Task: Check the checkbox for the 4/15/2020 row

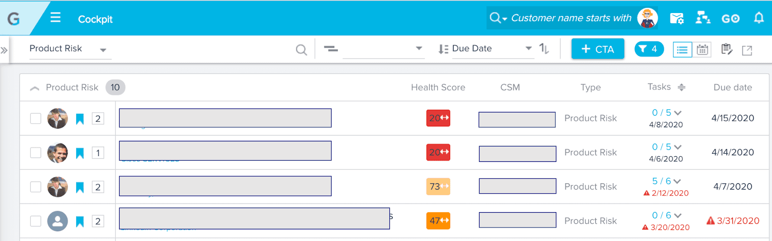Action: (x=36, y=118)
